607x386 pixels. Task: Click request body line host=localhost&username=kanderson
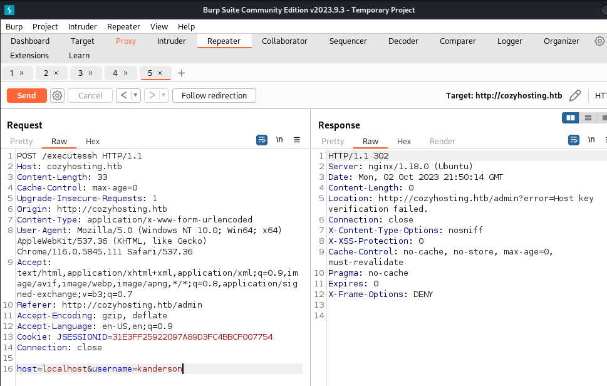100,368
